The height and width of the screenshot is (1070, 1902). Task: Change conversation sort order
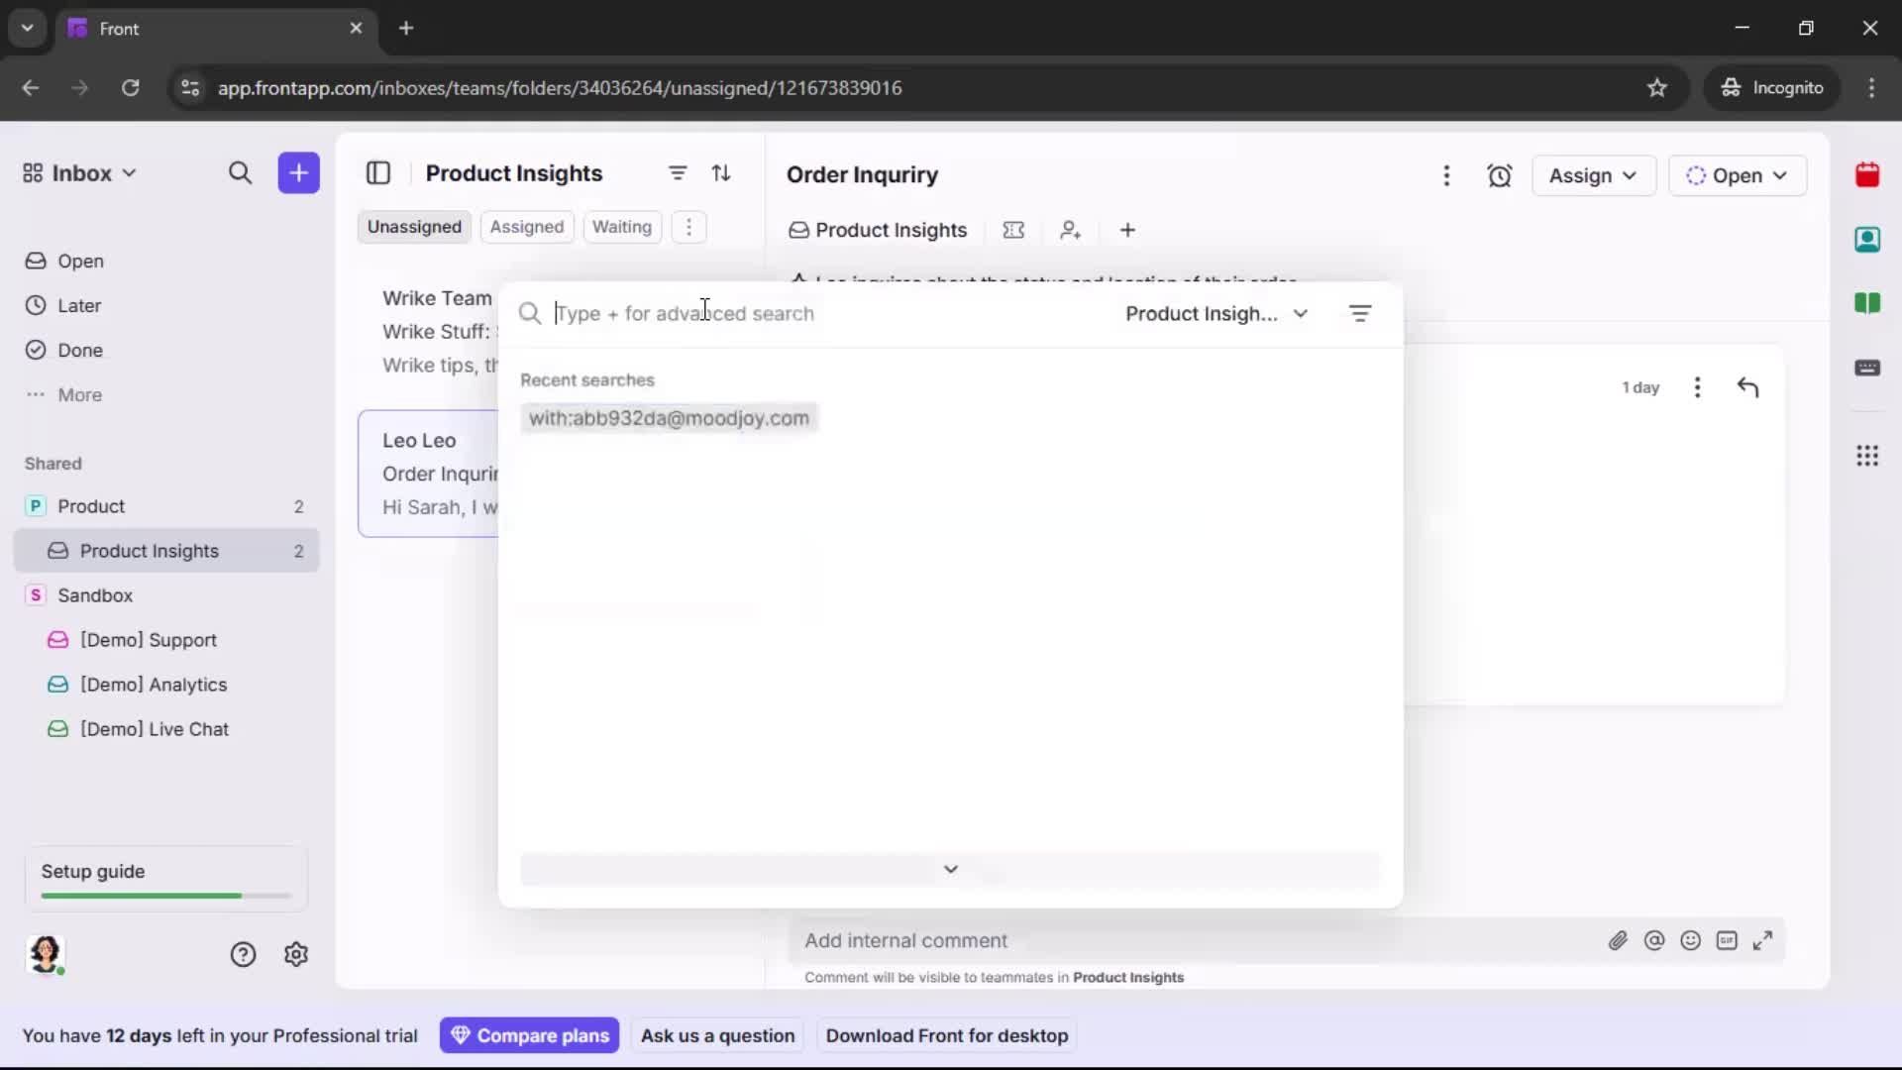(722, 172)
